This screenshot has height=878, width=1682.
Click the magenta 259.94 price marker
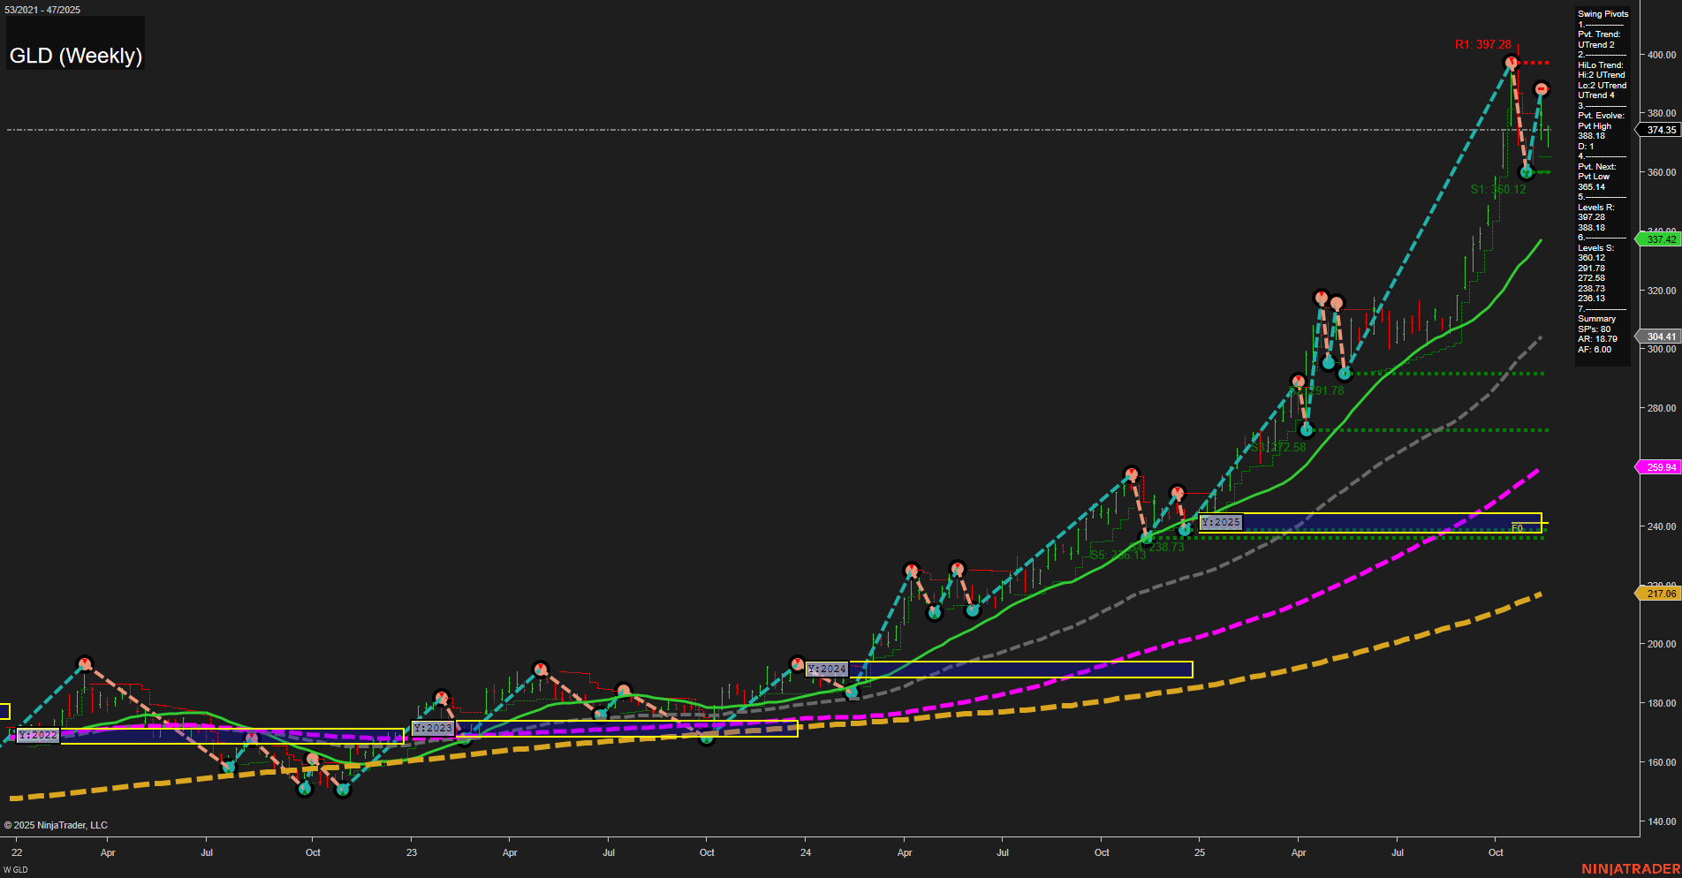click(1661, 467)
